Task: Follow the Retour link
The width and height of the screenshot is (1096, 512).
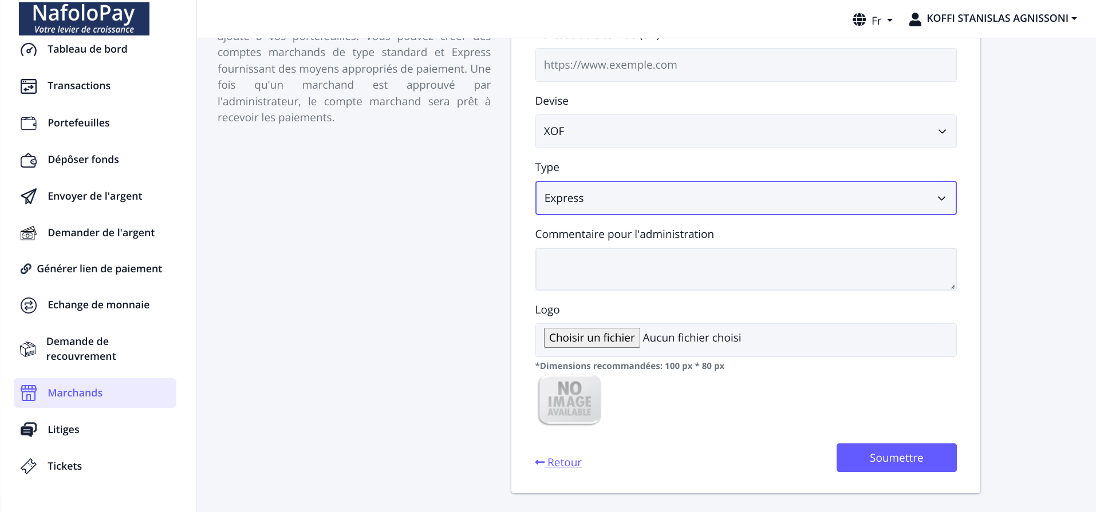Action: click(558, 462)
